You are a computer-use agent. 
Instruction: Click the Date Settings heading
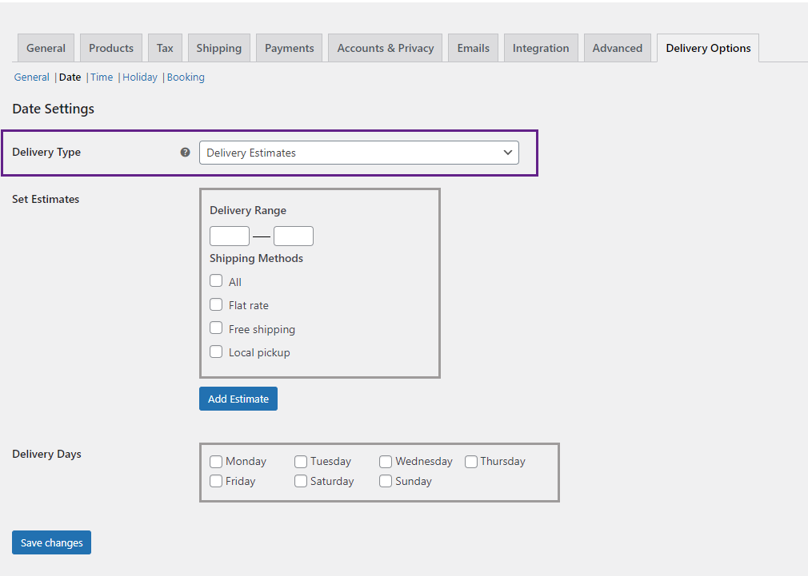[x=53, y=109]
